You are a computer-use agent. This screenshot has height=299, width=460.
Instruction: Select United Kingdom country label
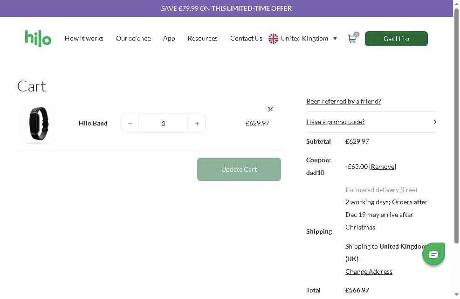304,38
